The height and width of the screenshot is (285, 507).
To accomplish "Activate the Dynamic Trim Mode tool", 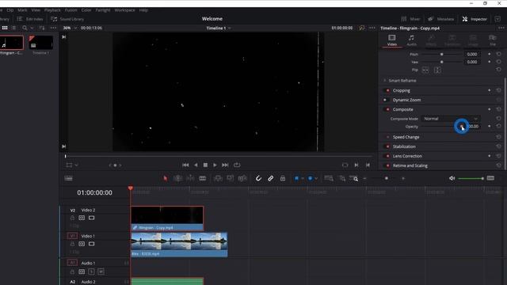I will (190, 178).
